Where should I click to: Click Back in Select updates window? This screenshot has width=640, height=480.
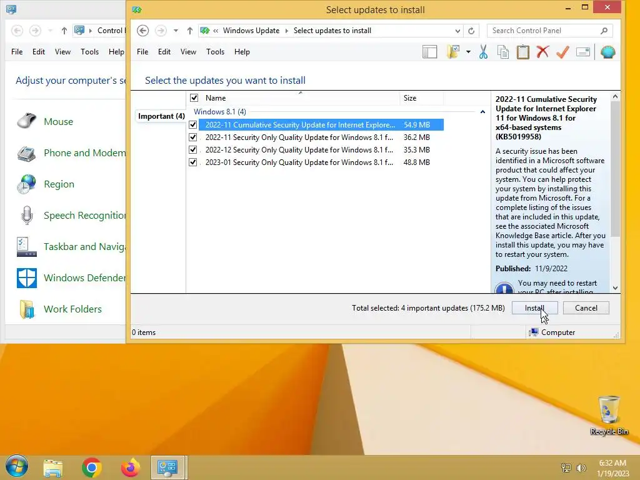pyautogui.click(x=143, y=31)
